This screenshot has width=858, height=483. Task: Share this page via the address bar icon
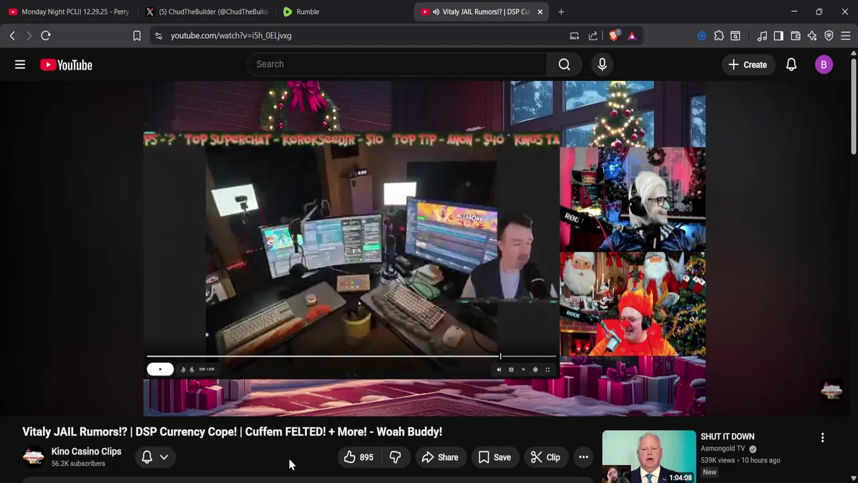click(x=593, y=36)
